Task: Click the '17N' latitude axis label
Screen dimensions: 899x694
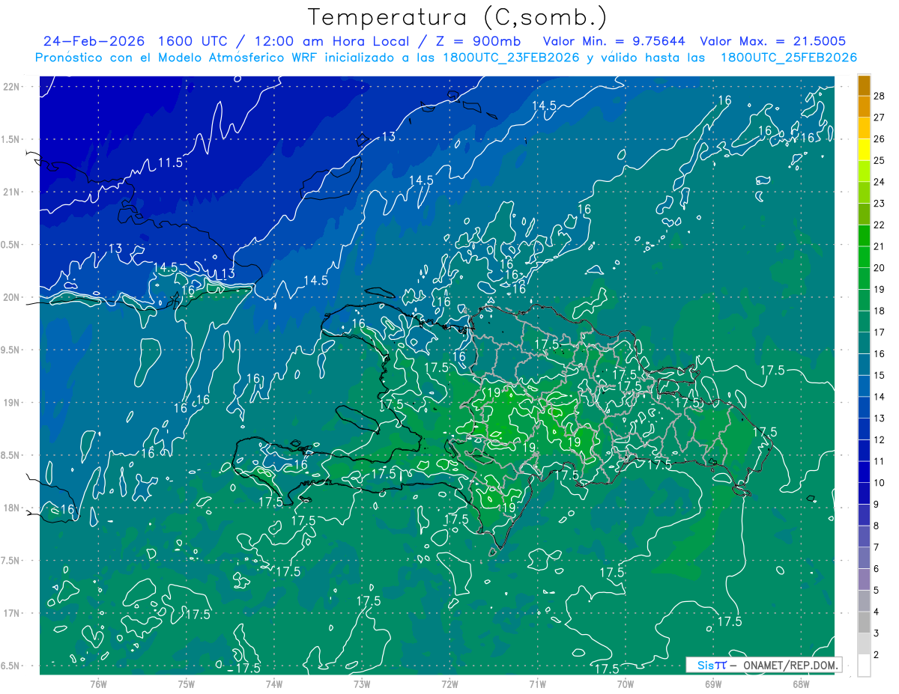Action: point(11,613)
